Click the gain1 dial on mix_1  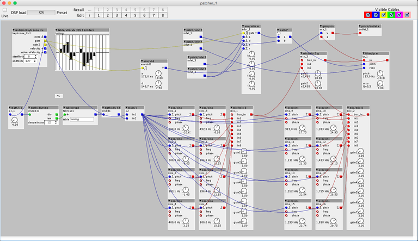click(244, 152)
